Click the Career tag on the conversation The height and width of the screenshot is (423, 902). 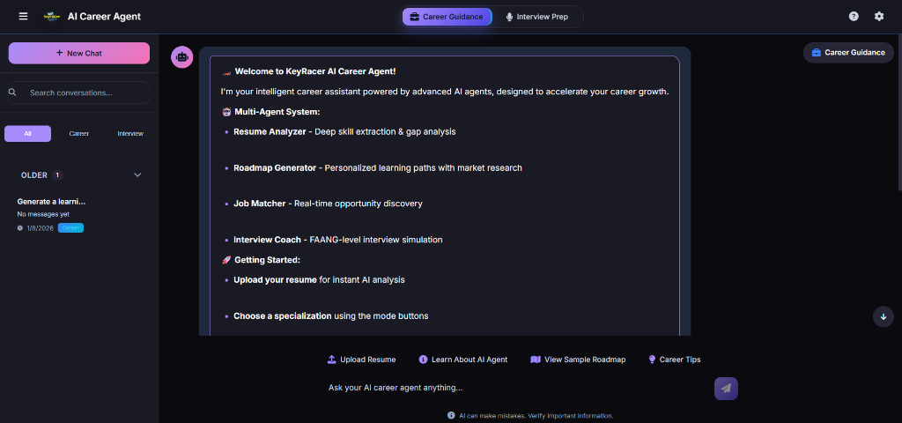pyautogui.click(x=70, y=228)
